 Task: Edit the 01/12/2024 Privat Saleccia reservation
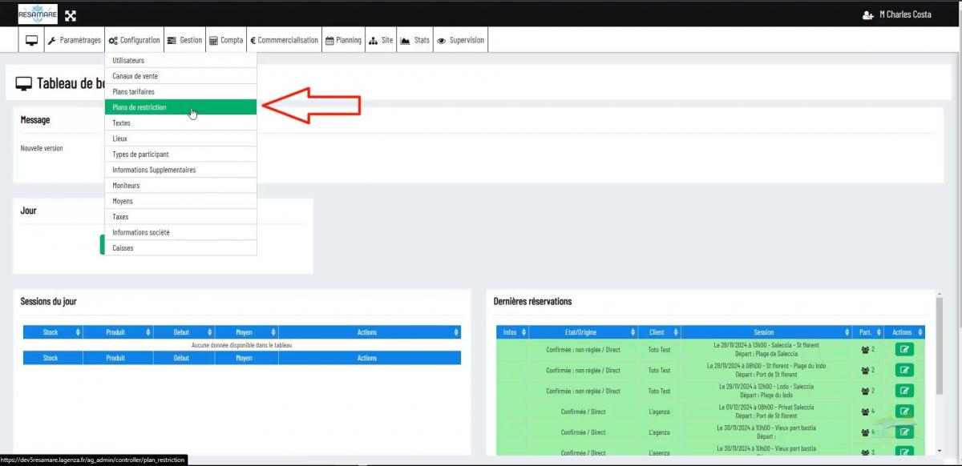(904, 412)
